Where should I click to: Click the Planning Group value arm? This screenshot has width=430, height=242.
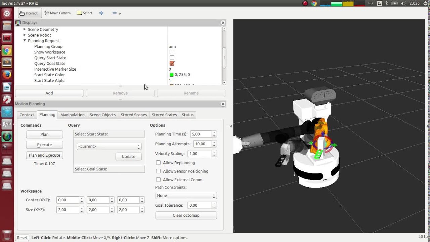[172, 46]
